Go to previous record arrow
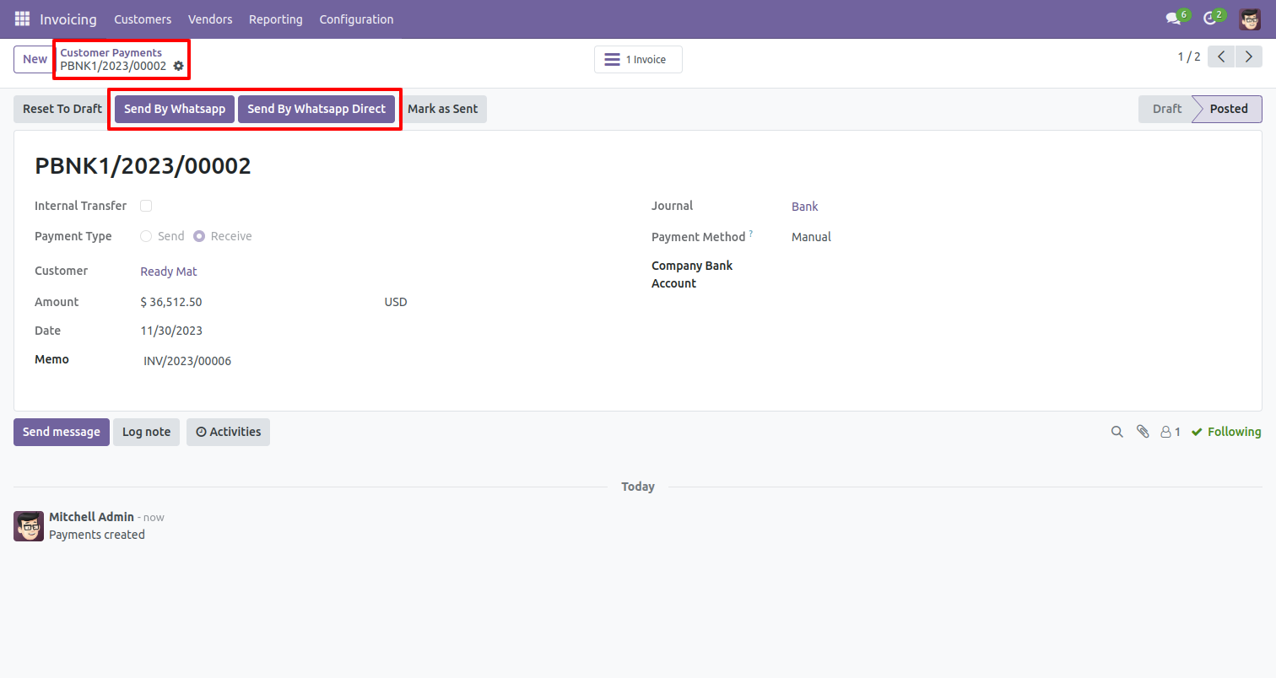Image resolution: width=1276 pixels, height=678 pixels. pyautogui.click(x=1221, y=57)
